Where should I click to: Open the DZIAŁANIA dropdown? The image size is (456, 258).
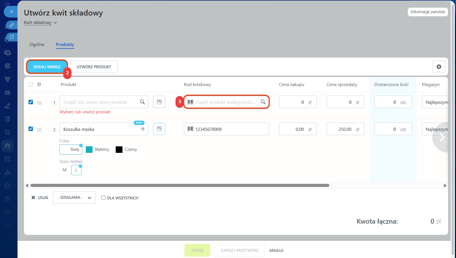coord(74,198)
